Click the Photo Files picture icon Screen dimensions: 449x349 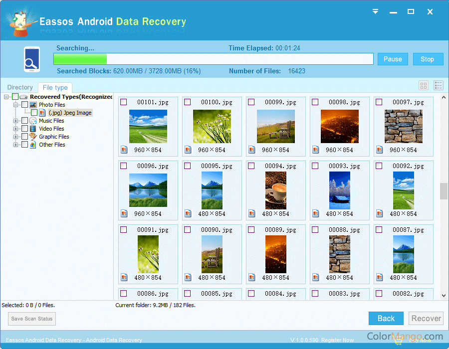click(x=33, y=105)
